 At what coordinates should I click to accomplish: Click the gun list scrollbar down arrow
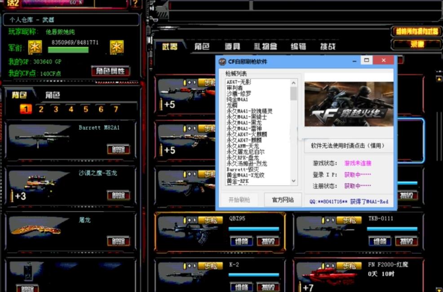293,181
